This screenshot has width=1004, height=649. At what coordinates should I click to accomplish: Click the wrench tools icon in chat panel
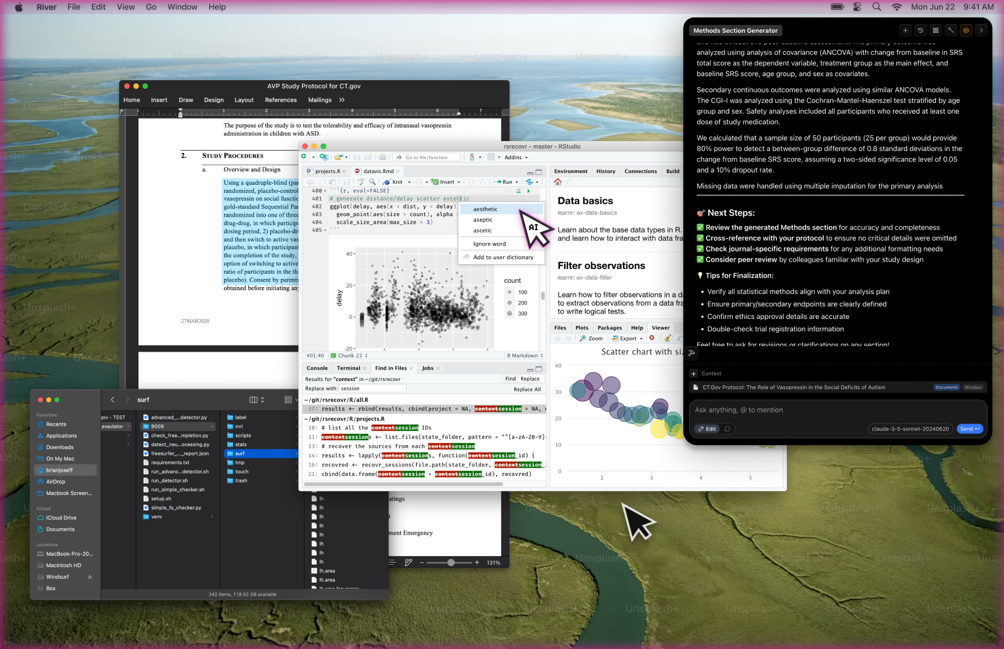pyautogui.click(x=951, y=31)
